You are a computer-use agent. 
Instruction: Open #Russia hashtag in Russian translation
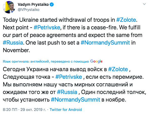[67, 92]
